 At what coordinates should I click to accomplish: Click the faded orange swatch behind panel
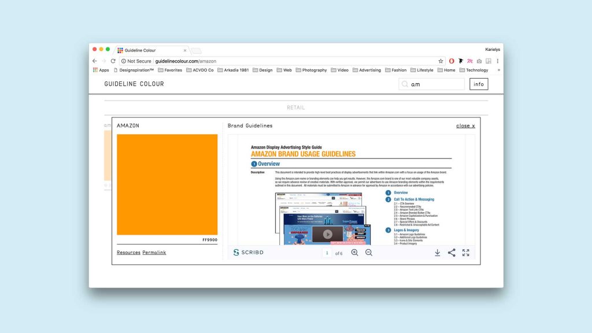108,156
